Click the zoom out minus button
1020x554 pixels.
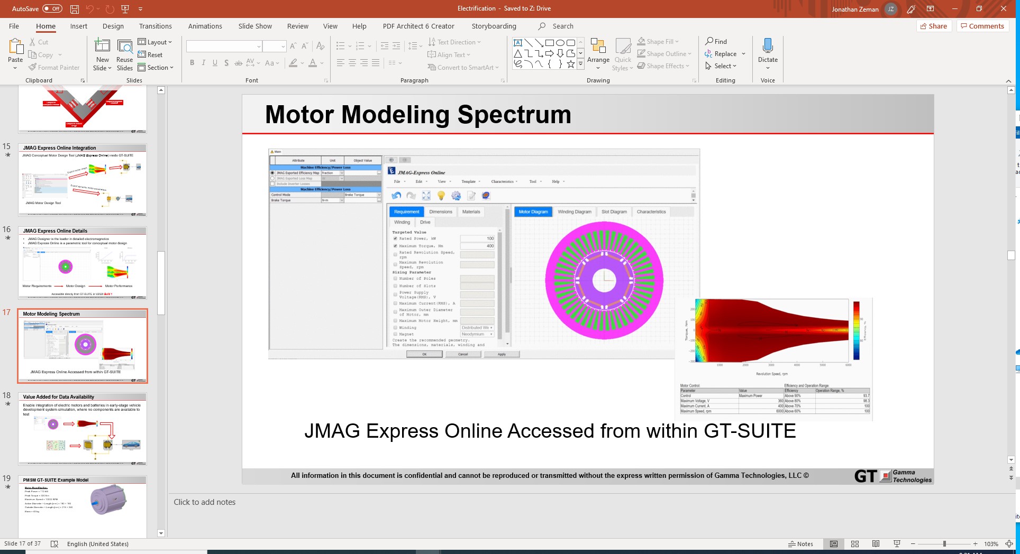(x=913, y=544)
